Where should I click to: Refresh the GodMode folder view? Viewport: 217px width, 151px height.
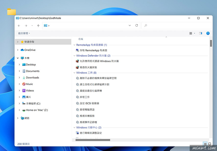137,25
